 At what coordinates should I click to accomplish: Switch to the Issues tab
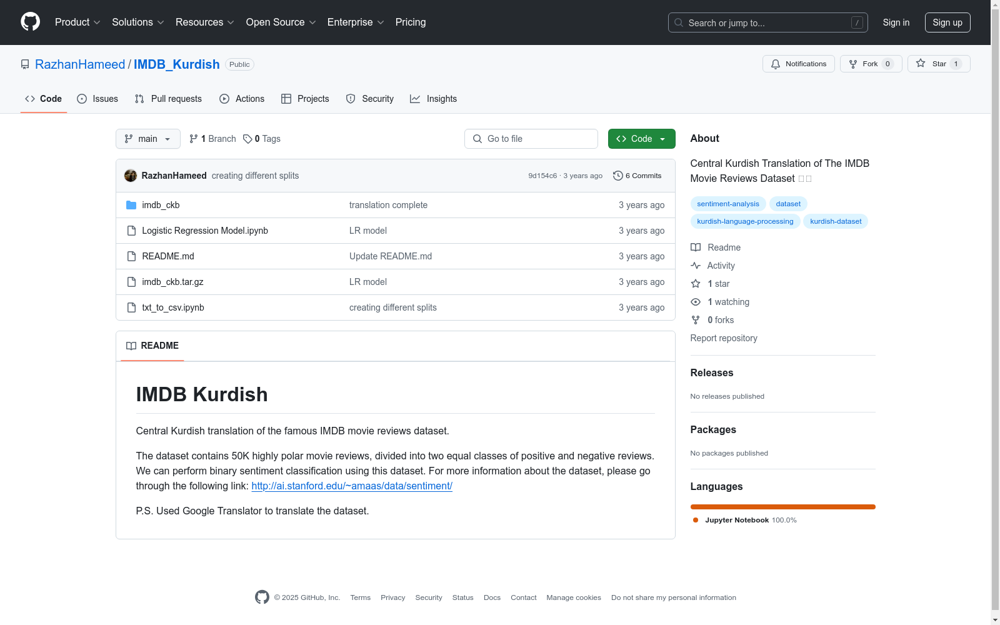[x=97, y=99]
